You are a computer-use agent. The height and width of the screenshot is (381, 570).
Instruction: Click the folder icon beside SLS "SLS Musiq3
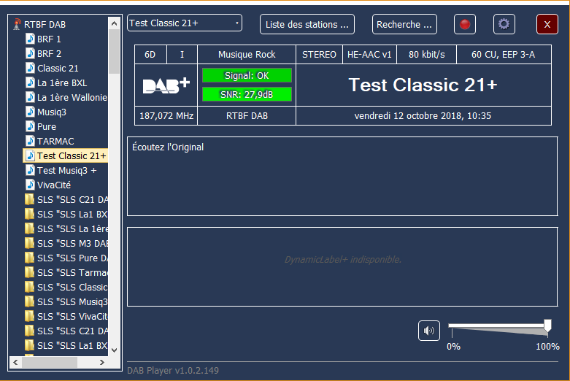pyautogui.click(x=29, y=301)
